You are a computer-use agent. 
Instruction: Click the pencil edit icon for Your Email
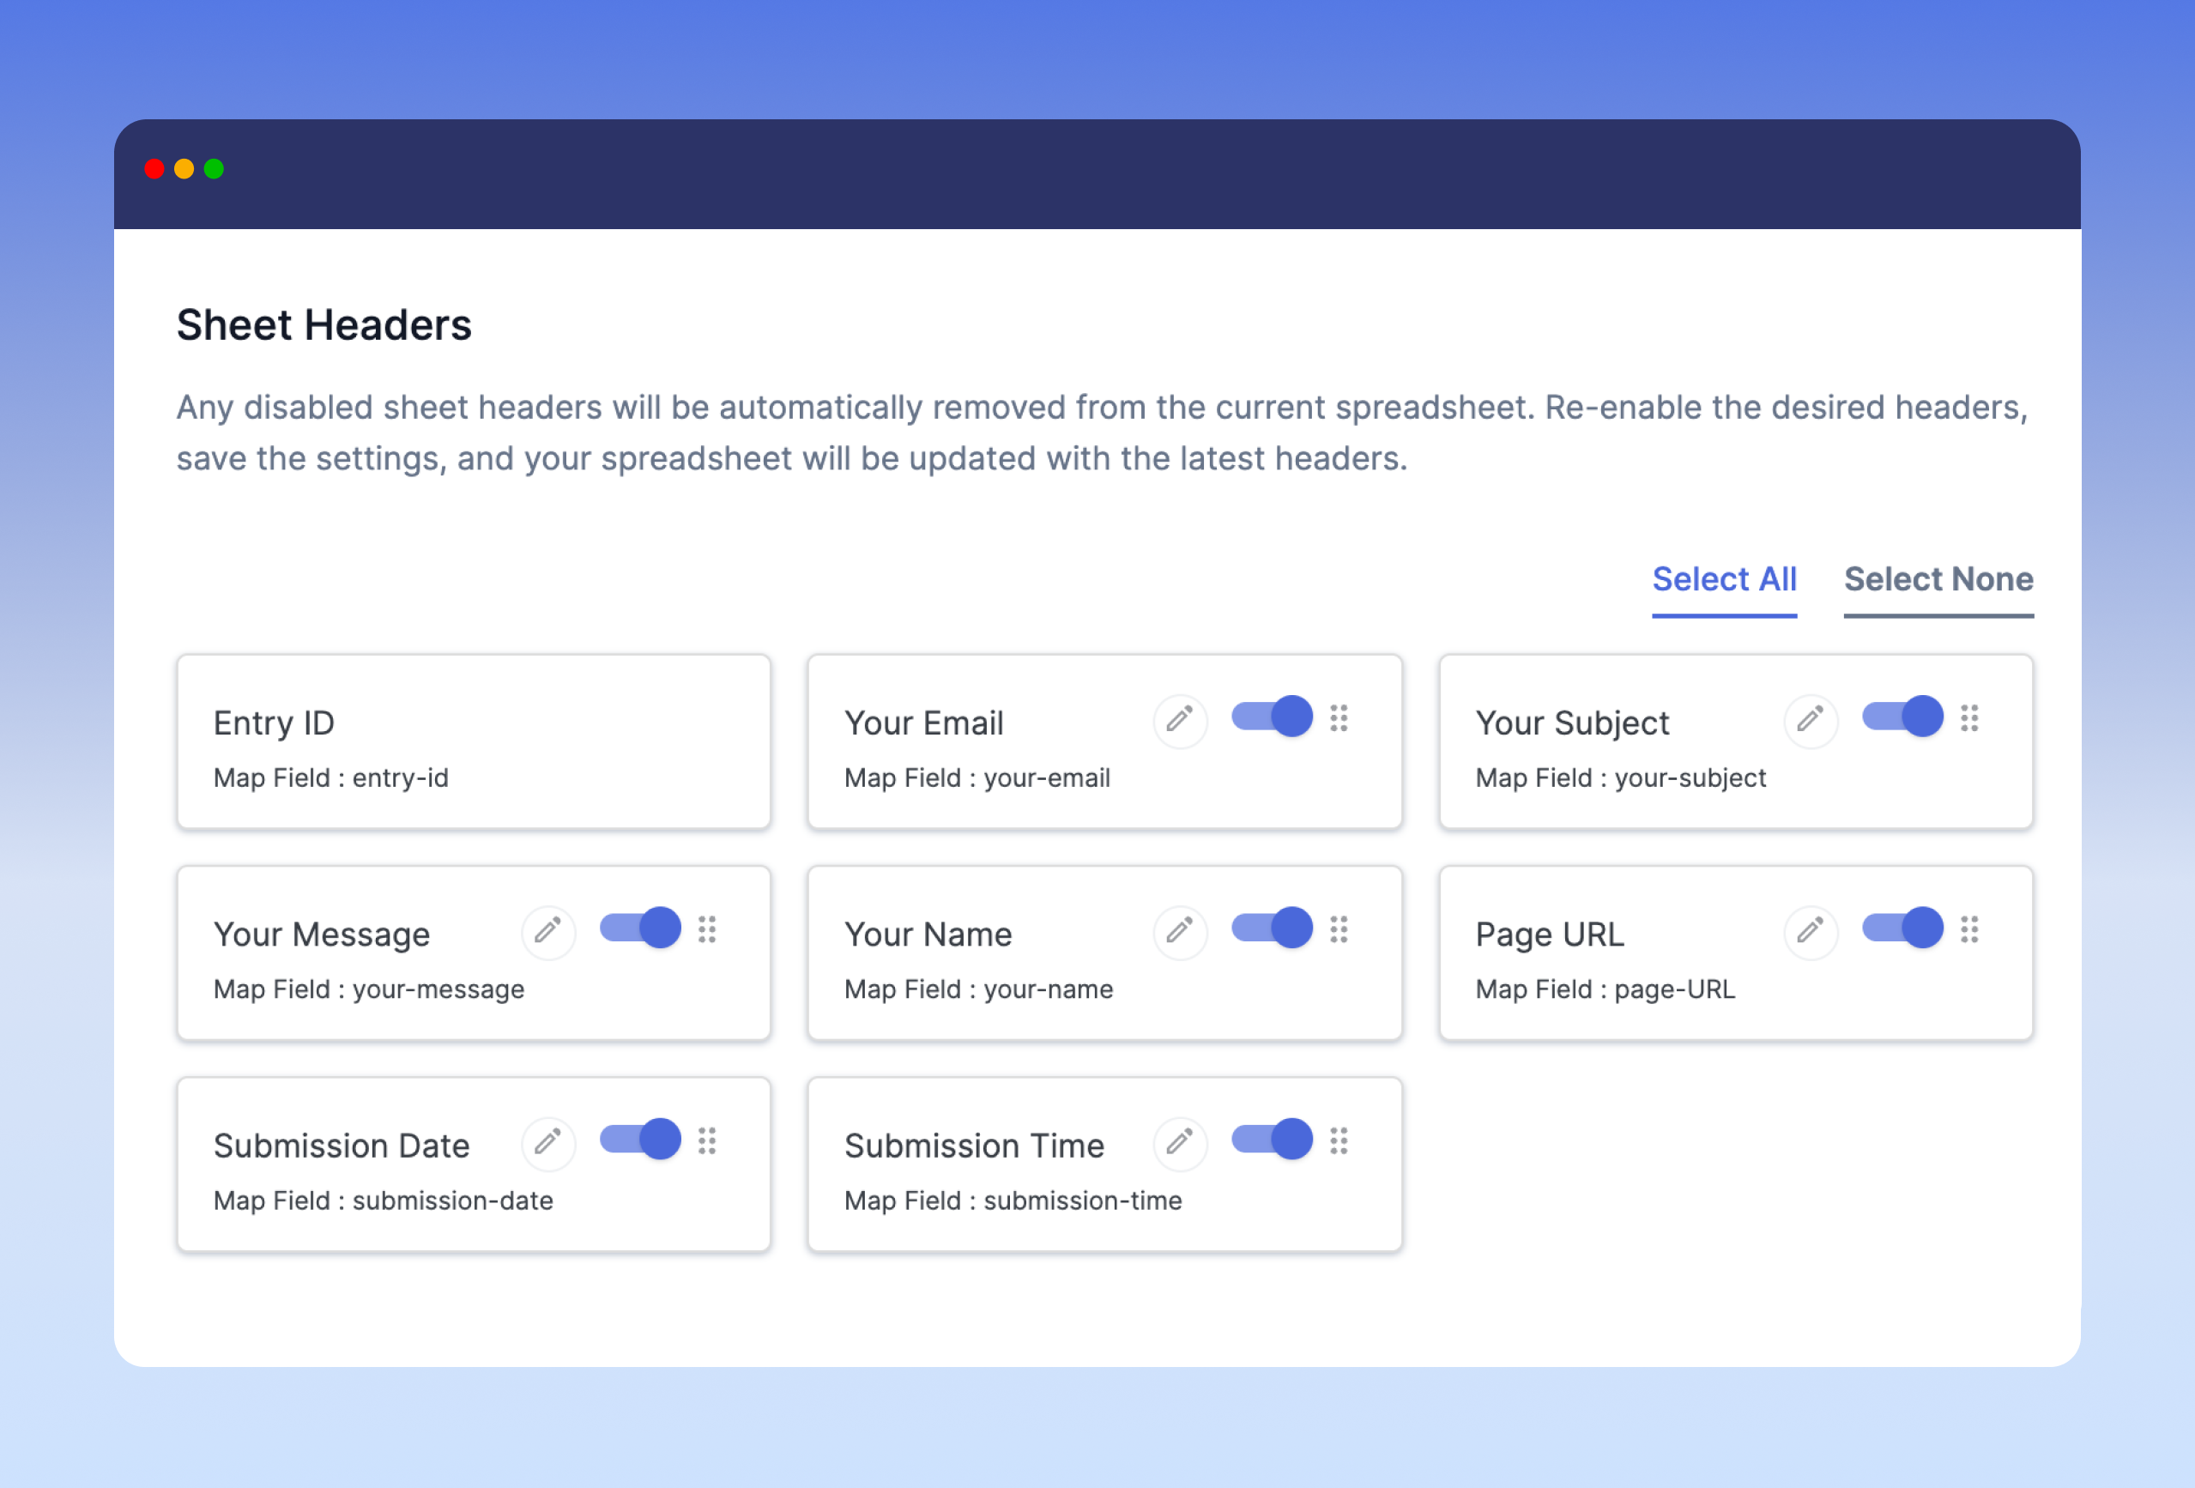tap(1179, 720)
